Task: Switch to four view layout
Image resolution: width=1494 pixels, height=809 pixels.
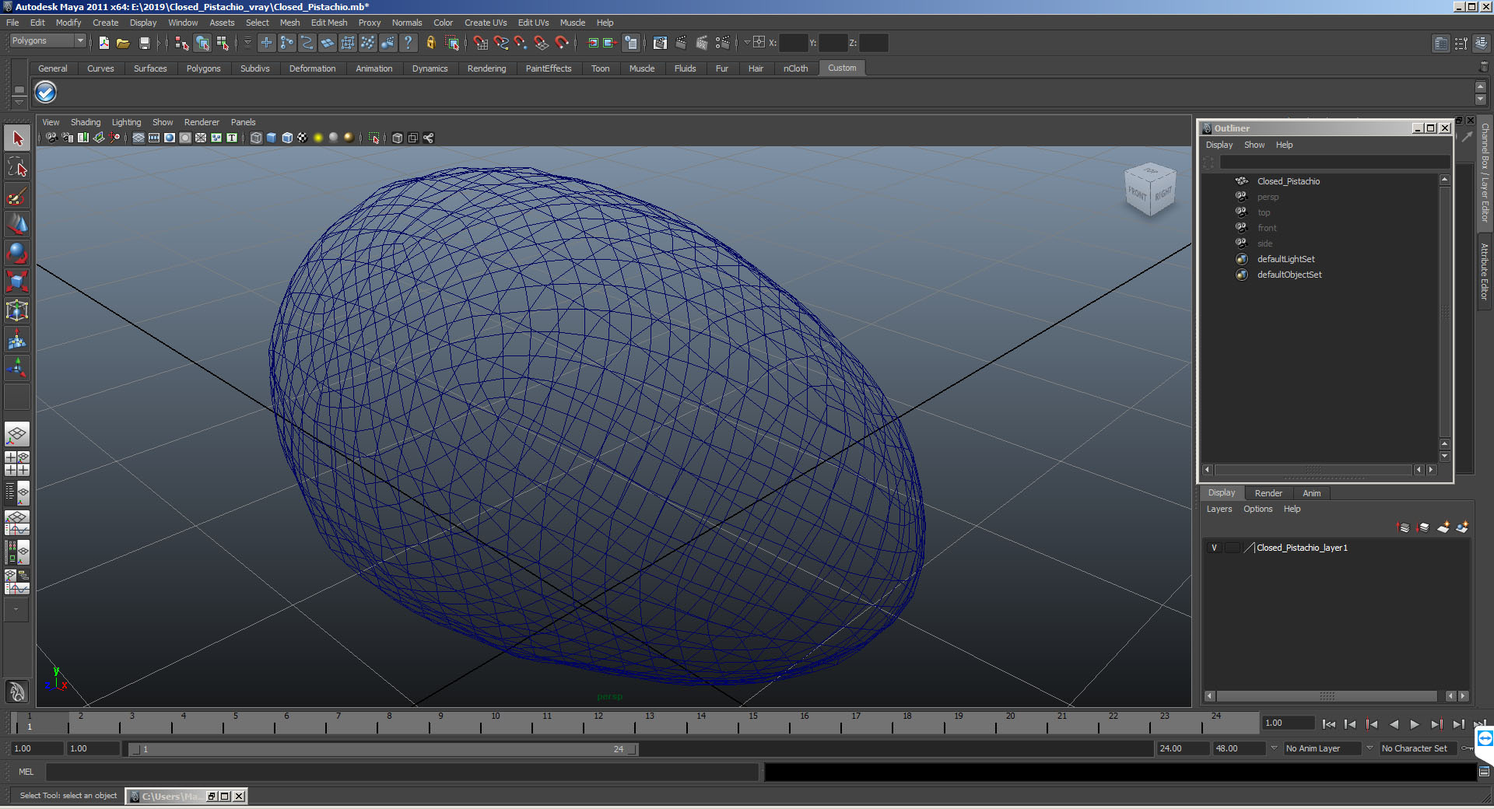Action: click(17, 464)
